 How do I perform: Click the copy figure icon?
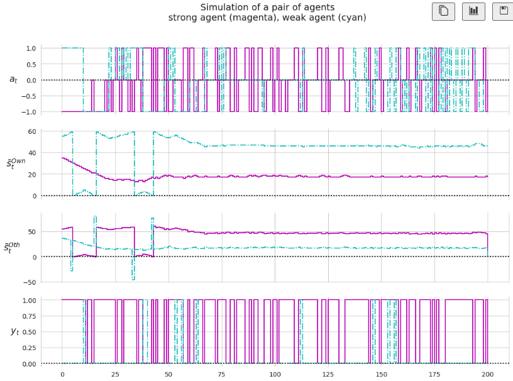(443, 11)
